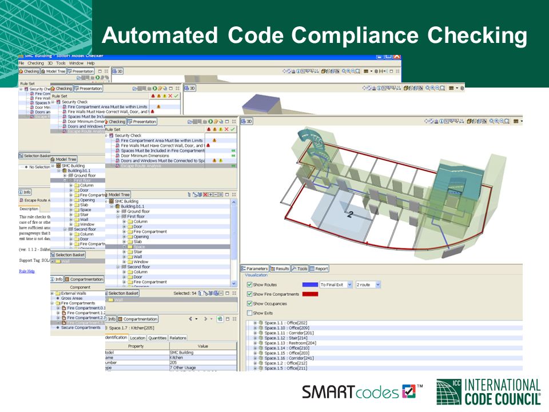Switch to the Results tab
This screenshot has height=412, width=549.
pos(280,269)
